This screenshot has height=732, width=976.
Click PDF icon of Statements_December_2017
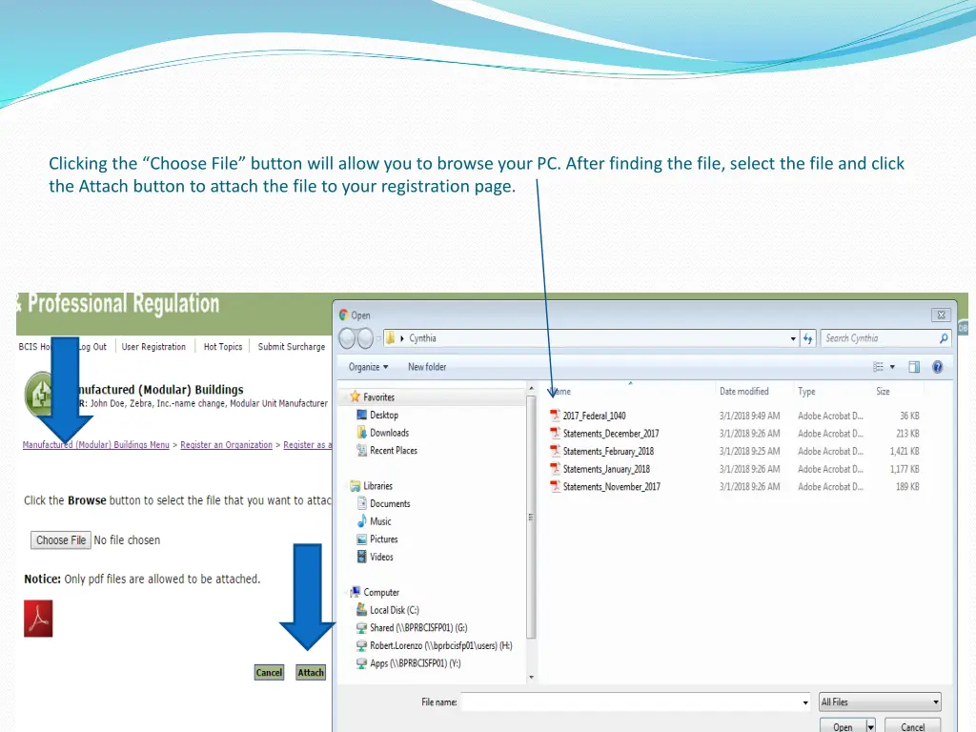click(x=555, y=434)
